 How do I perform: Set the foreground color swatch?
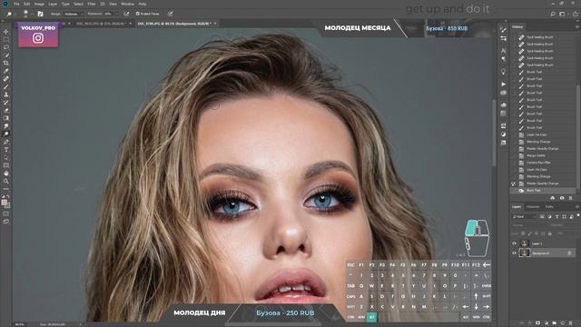click(x=4, y=202)
